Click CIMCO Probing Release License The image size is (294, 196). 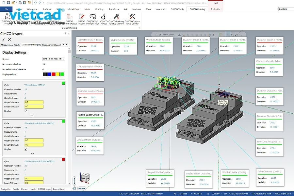[116, 19]
